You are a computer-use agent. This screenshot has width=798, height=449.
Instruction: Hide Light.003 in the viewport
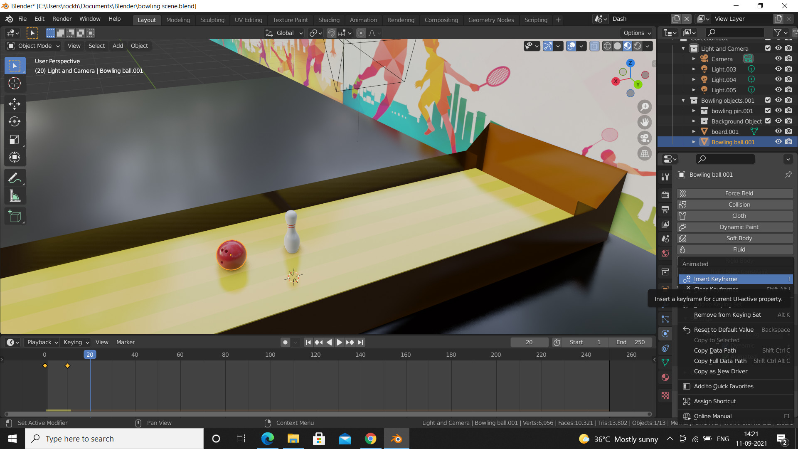coord(779,69)
